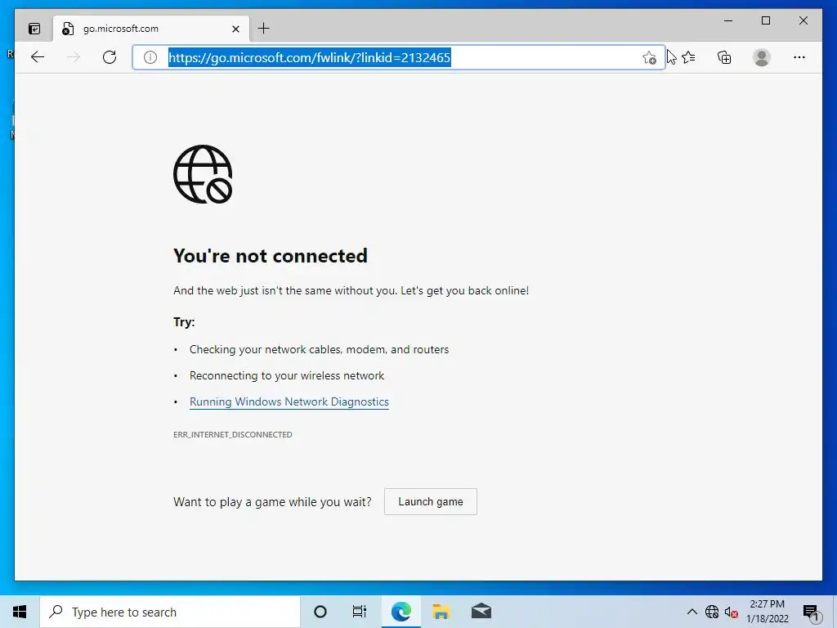Refresh the page
This screenshot has width=837, height=628.
point(110,57)
